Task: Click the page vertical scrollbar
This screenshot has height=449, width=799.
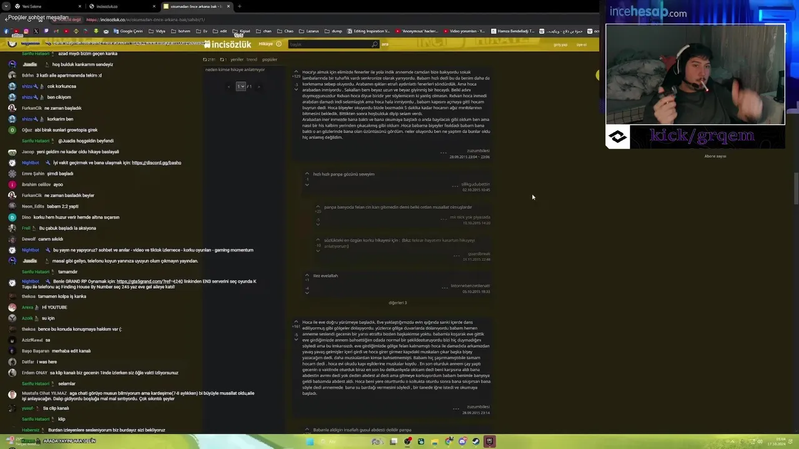Action: [x=795, y=187]
